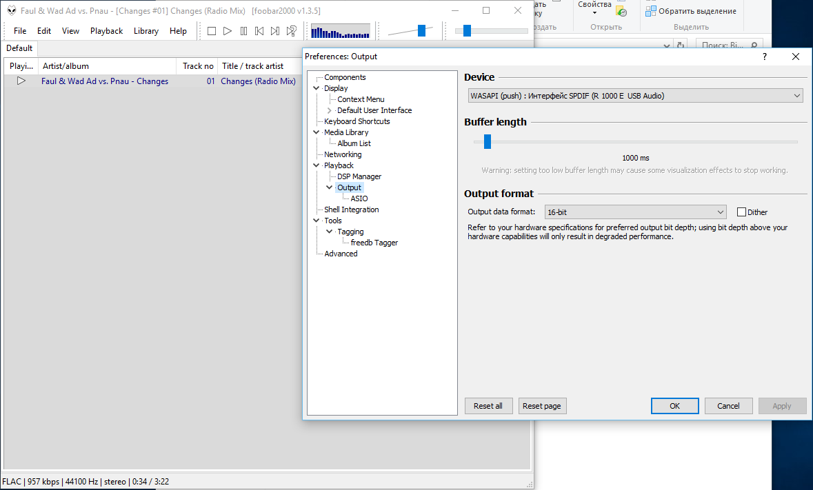Select Default User Interface tree item
The image size is (813, 490).
point(374,110)
